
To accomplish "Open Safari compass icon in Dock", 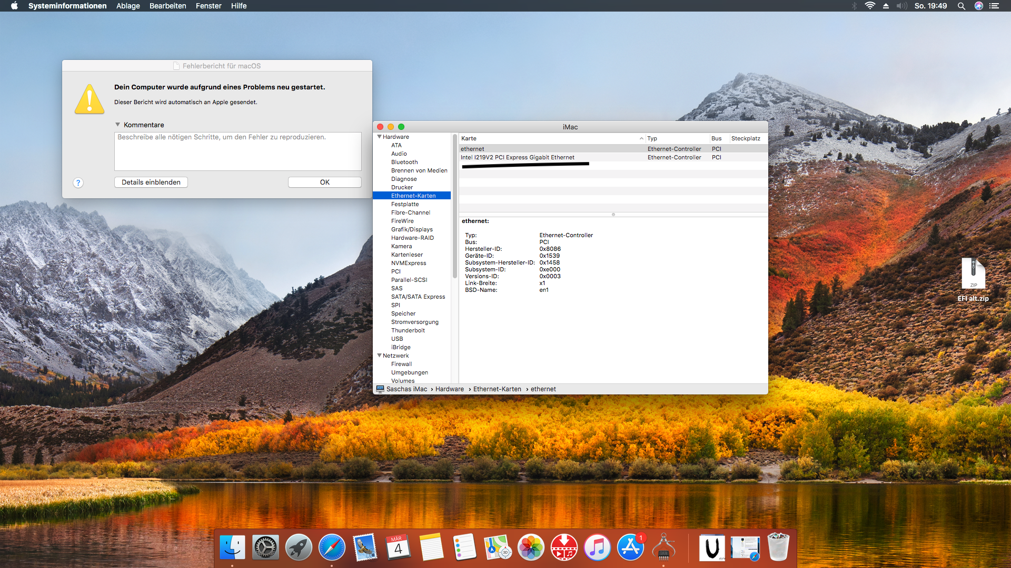I will [x=332, y=547].
